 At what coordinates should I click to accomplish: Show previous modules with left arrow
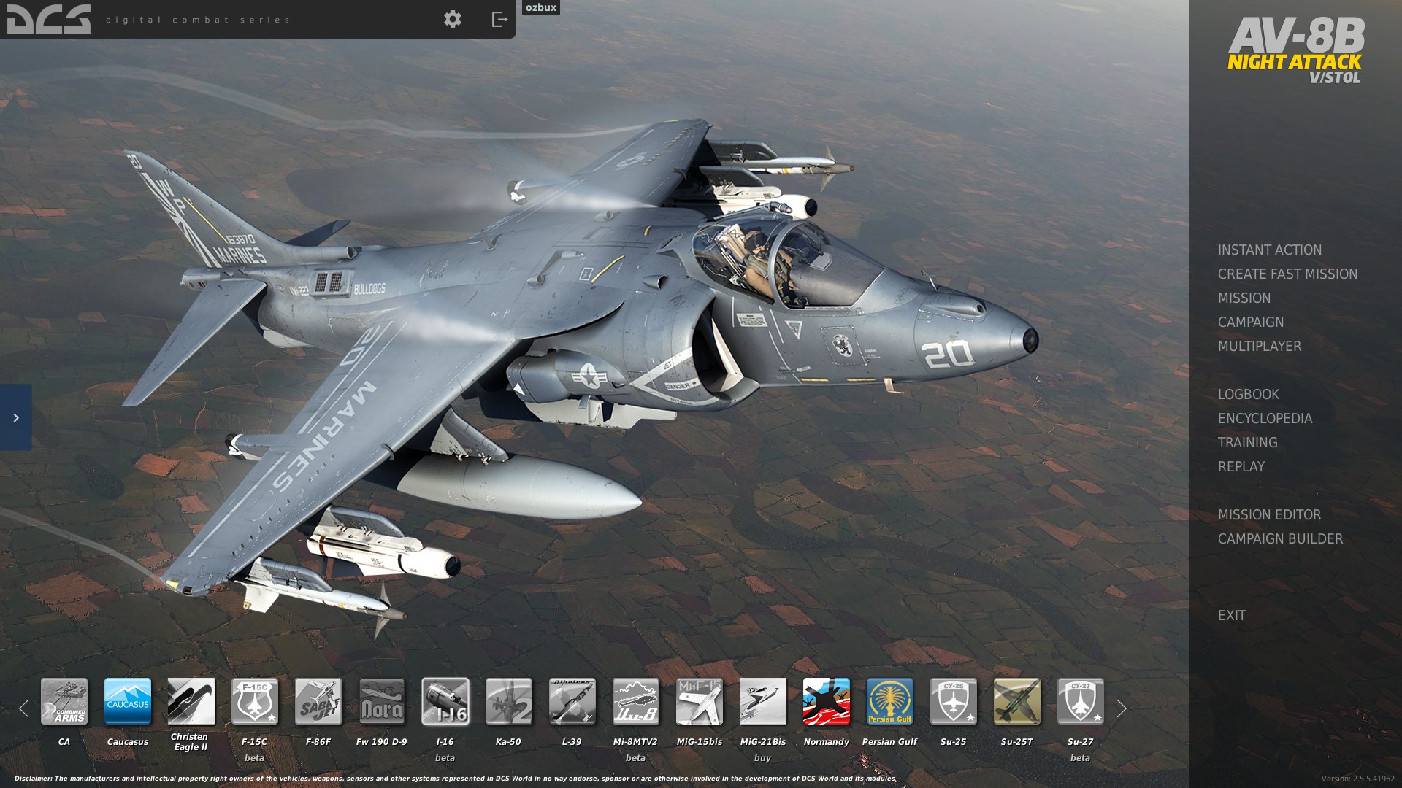coord(23,708)
